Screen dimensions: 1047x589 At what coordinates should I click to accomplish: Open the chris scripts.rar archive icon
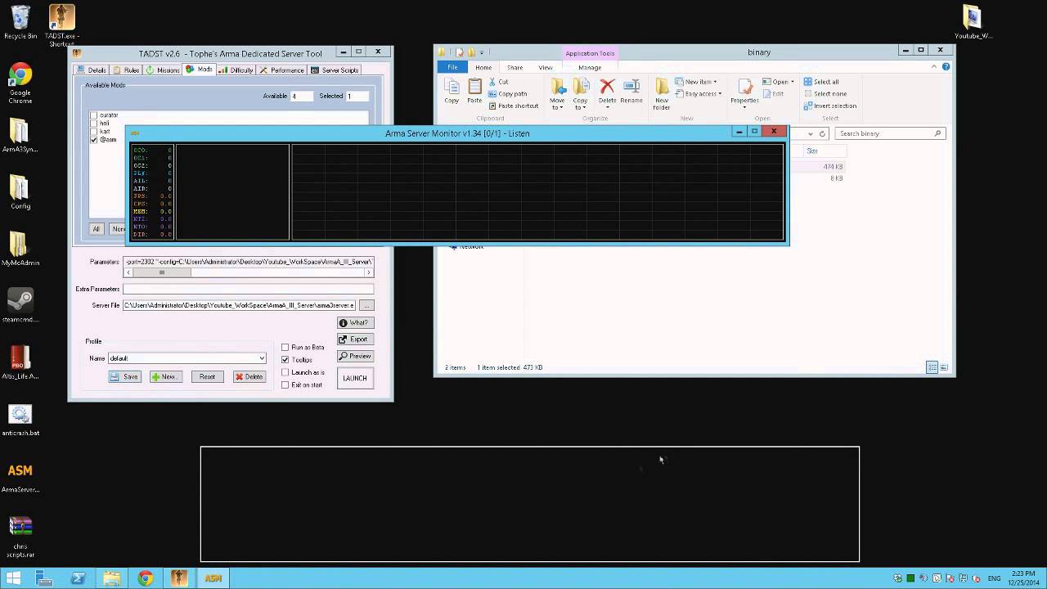[20, 537]
